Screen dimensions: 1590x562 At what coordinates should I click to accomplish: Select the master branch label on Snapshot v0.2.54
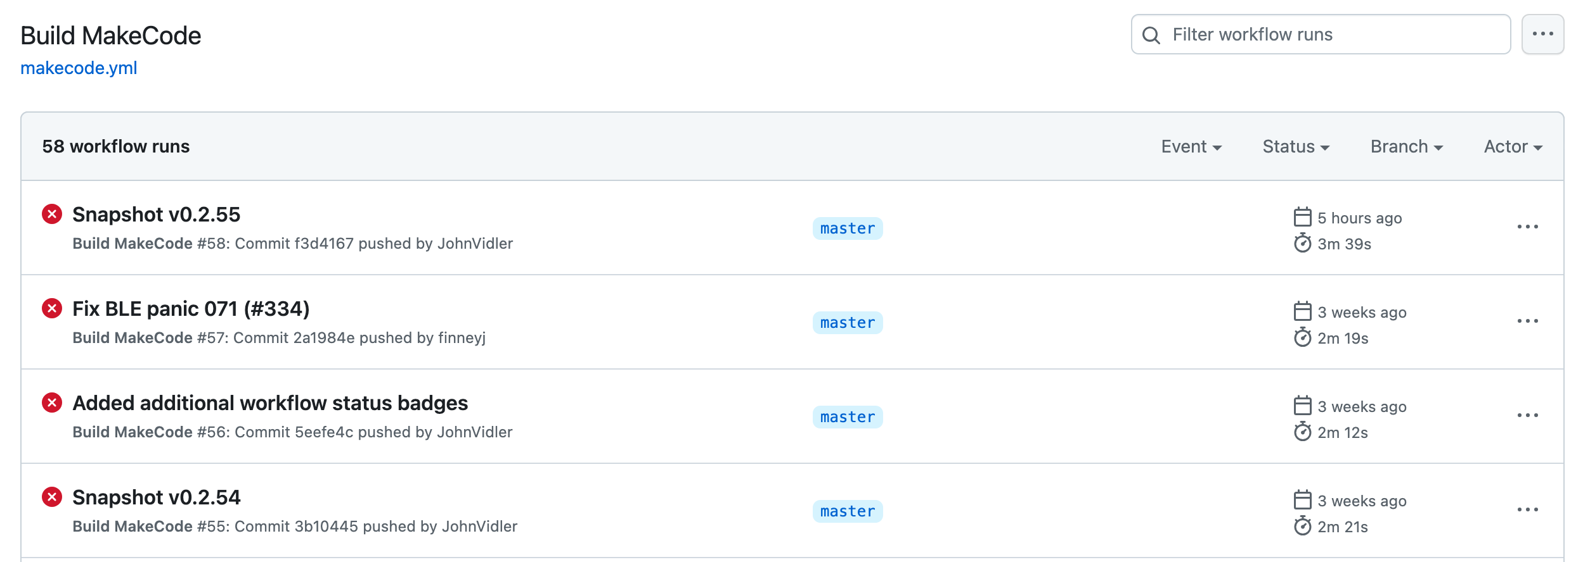(847, 511)
